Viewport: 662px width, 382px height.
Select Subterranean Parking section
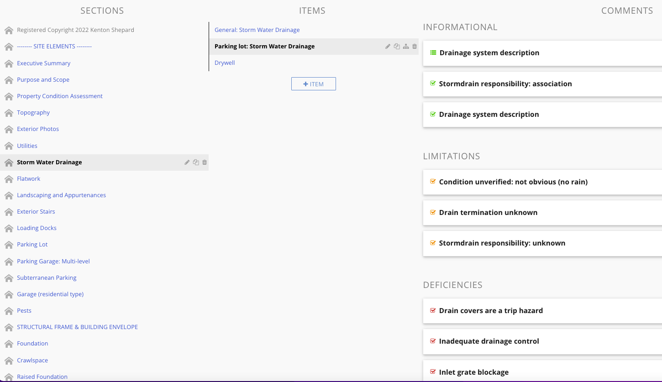click(47, 278)
